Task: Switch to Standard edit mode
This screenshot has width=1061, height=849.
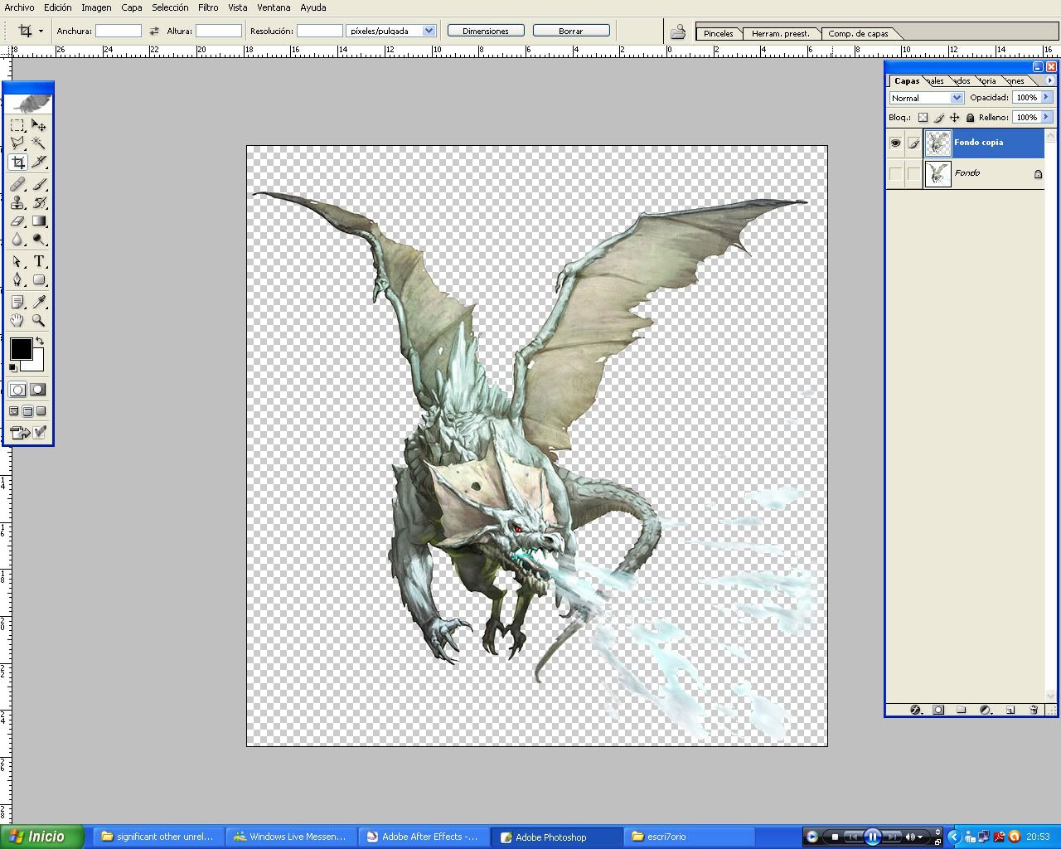Action: tap(18, 390)
